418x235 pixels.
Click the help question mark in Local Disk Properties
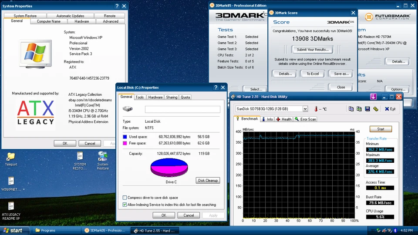(x=216, y=87)
